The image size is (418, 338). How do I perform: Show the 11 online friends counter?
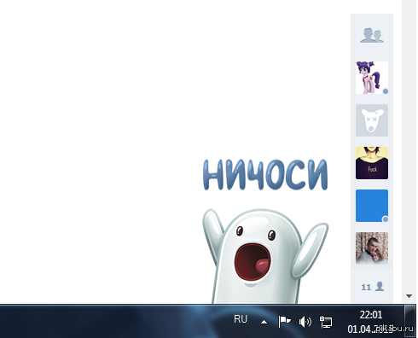coord(373,287)
